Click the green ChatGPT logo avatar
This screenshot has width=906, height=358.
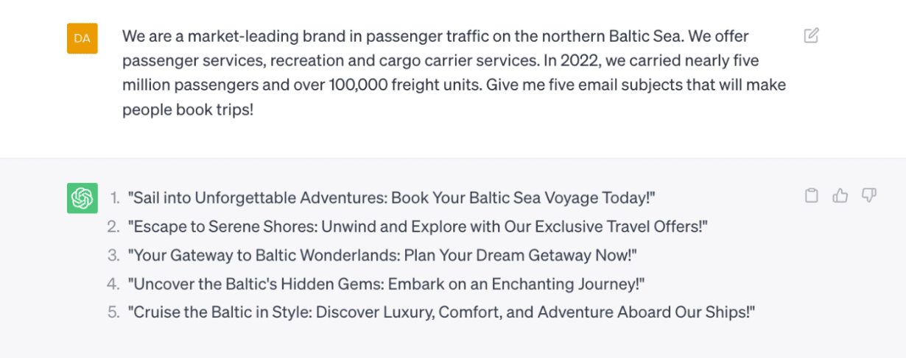pos(82,198)
